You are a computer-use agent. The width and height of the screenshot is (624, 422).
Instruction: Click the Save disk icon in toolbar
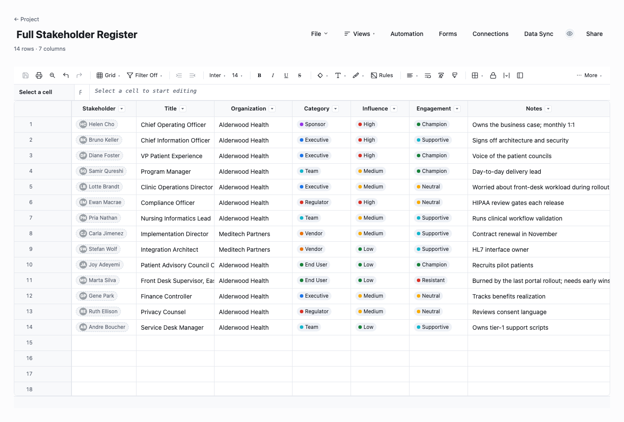(26, 75)
